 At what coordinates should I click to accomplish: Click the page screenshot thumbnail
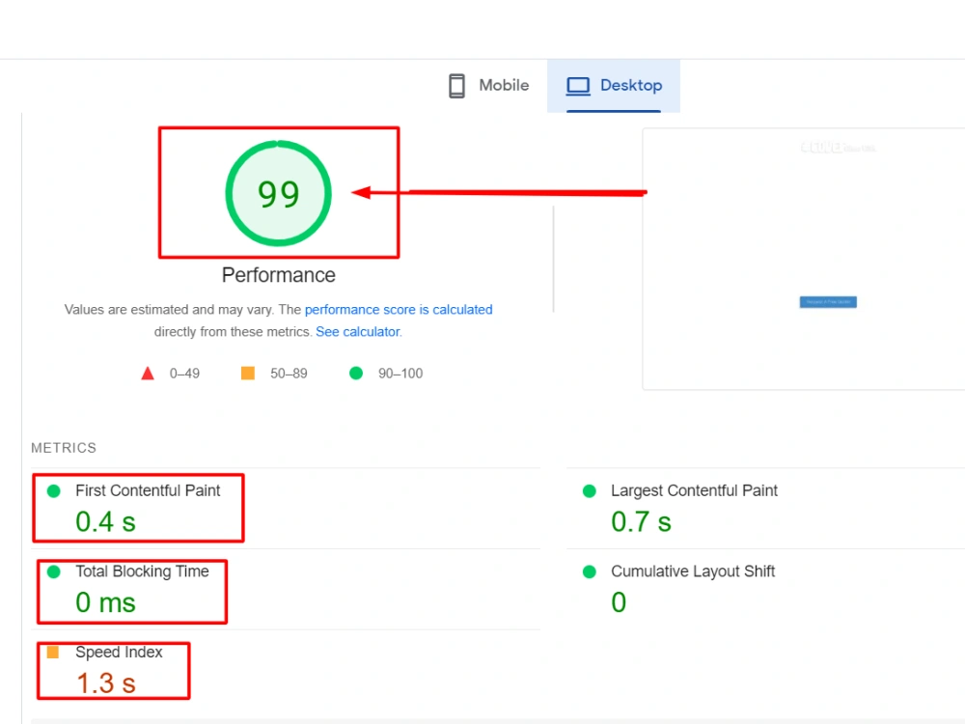804,259
